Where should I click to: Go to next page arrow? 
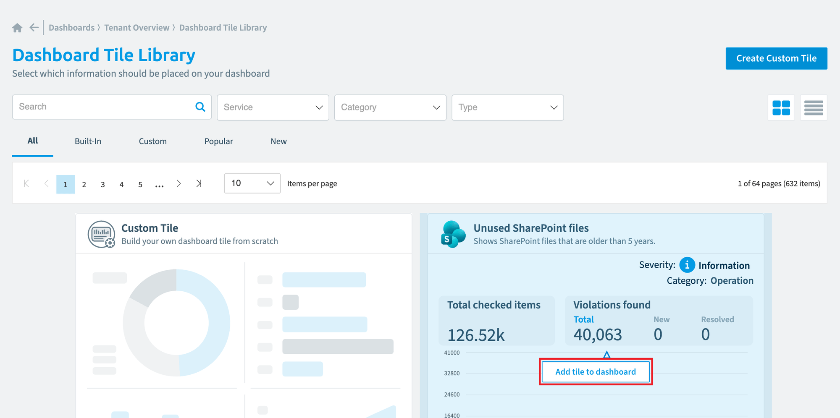tap(178, 183)
